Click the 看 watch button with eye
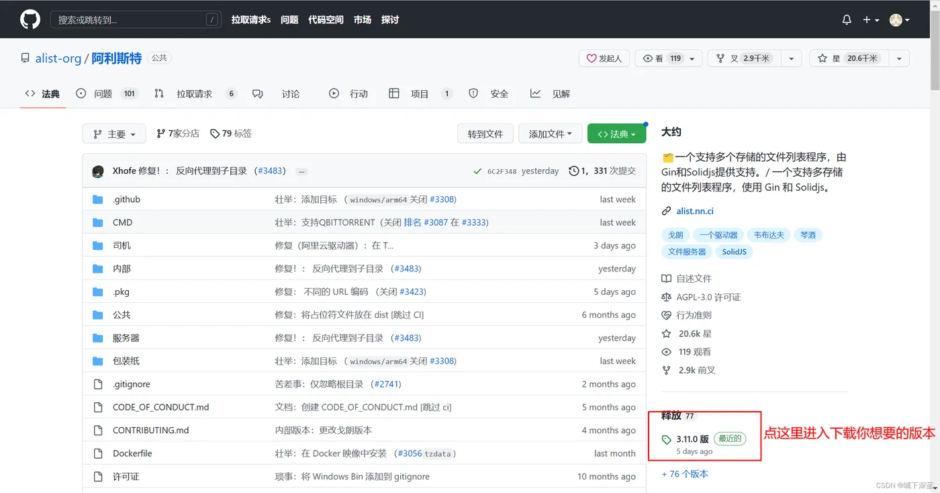940x493 pixels. coord(662,58)
